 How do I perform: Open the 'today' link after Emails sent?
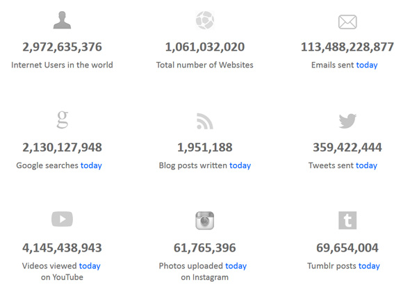pos(367,65)
